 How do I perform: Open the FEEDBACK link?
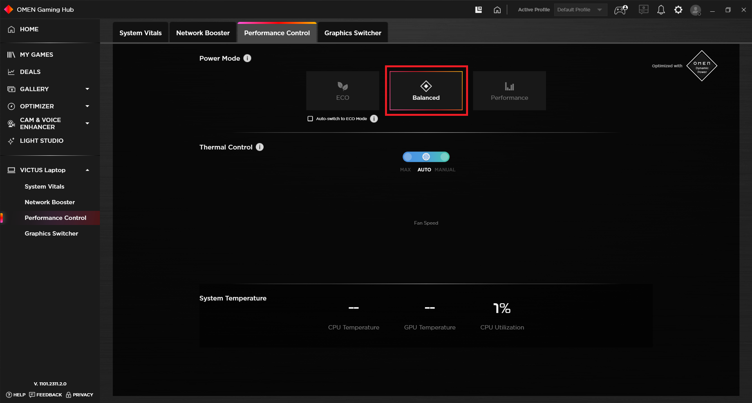click(x=45, y=395)
